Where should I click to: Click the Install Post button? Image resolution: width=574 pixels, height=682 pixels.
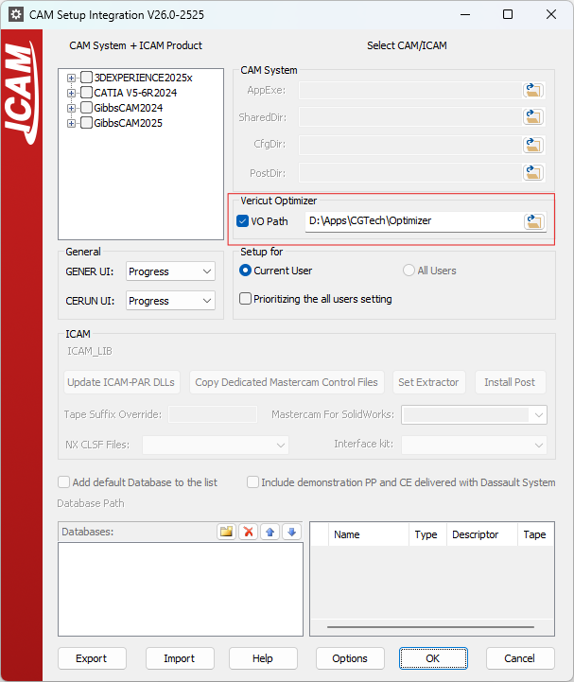tap(510, 382)
